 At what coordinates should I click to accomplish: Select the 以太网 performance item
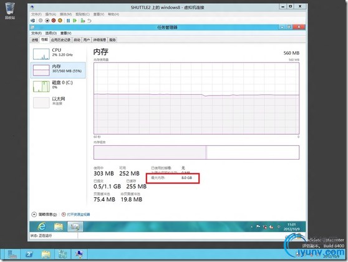coord(58,102)
